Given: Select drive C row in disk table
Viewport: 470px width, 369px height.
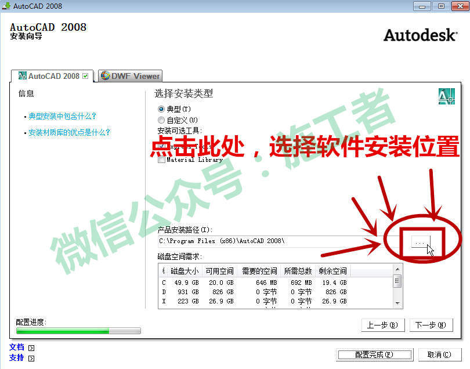Looking at the screenshot, I should click(276, 283).
